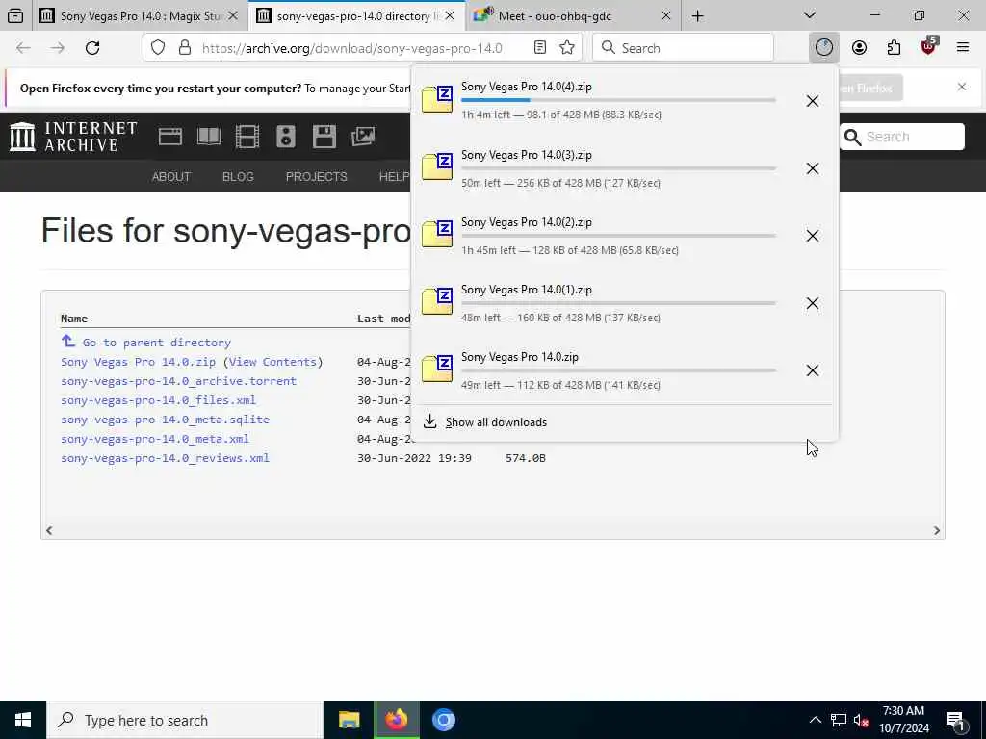
Task: Click right arrow of horizontal scrollbar
Action: (x=937, y=530)
